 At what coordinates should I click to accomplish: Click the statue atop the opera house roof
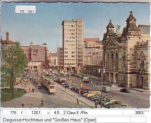118,28
